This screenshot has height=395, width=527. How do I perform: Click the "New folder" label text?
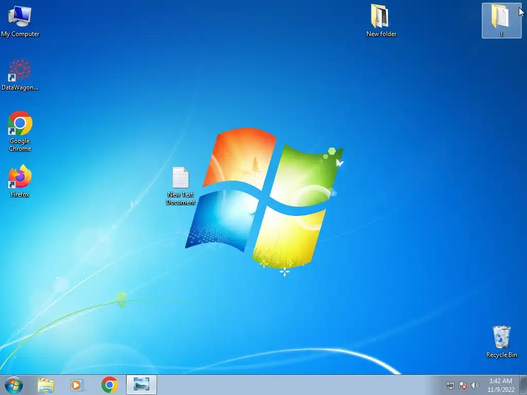381,34
